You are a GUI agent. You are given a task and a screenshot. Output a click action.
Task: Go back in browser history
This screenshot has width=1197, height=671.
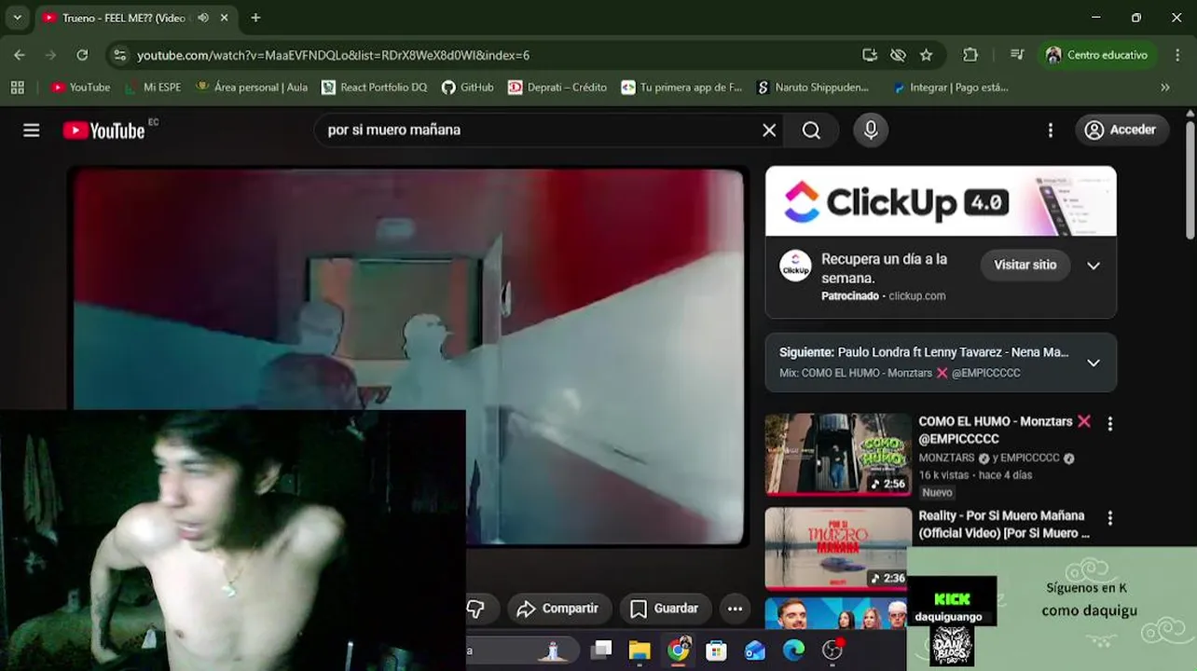click(20, 55)
